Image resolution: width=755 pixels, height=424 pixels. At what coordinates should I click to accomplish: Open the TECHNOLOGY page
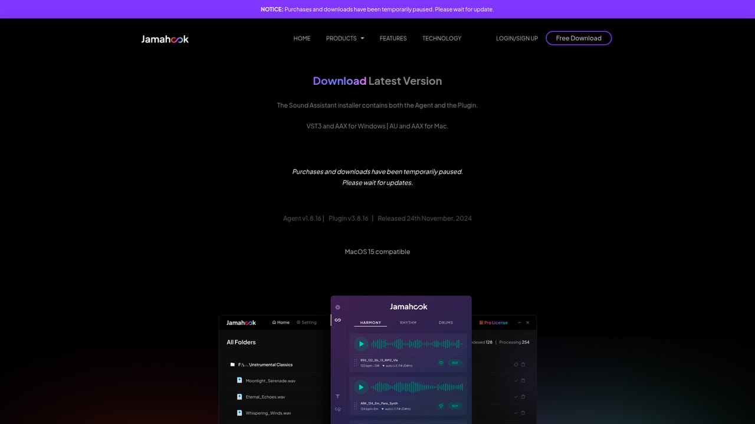pyautogui.click(x=442, y=38)
